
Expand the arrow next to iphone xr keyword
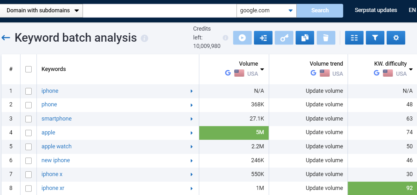tap(192, 188)
